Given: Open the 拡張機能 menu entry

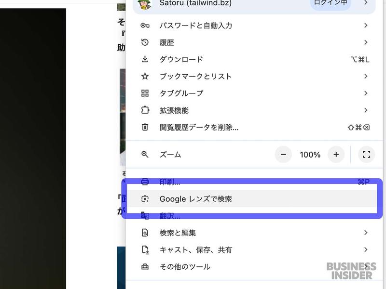Looking at the screenshot, I should (254, 110).
